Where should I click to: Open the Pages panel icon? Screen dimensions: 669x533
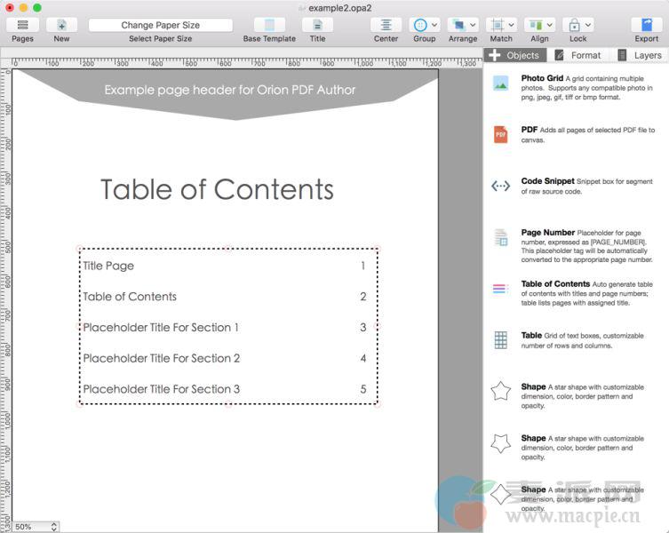click(22, 25)
